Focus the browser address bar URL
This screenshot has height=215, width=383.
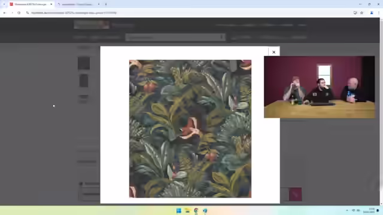(x=74, y=13)
